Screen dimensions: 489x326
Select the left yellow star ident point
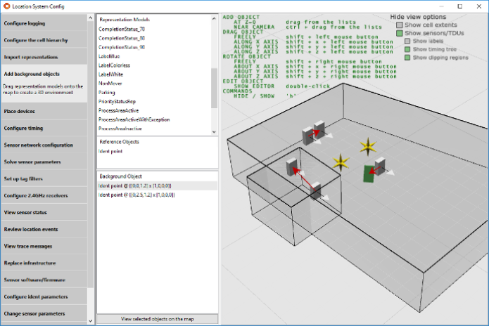[x=341, y=162]
